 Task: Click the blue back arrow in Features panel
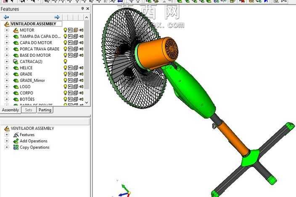(x=6, y=17)
